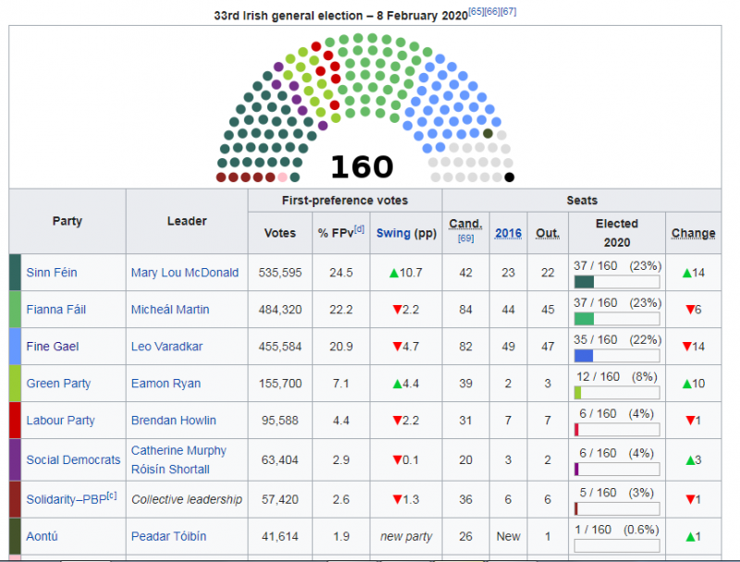Click Fine Gael 35/160 seat bar

[617, 356]
